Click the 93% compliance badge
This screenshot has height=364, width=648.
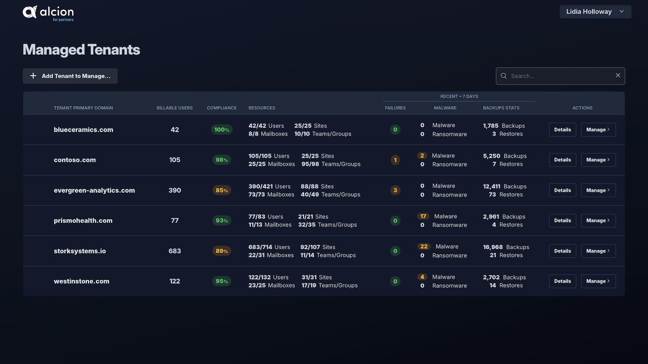(x=222, y=220)
